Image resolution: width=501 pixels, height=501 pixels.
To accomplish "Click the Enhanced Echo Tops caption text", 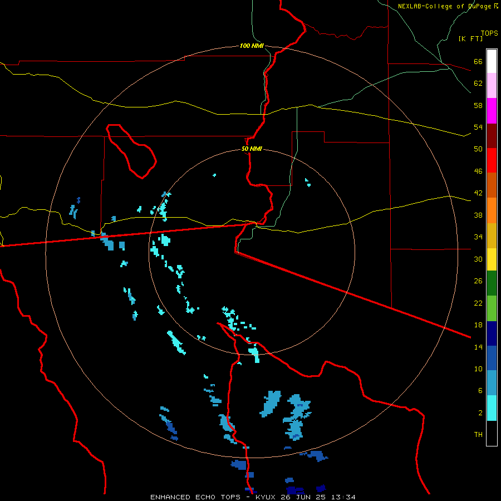I will click(195, 497).
